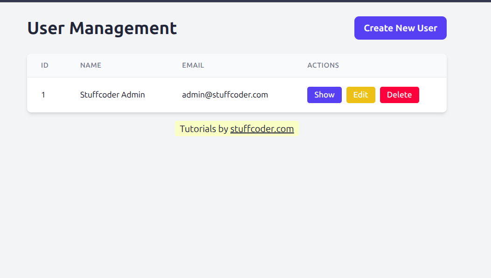The image size is (491, 278).
Task: Delete the Stuffcoder Admin user
Action: pyautogui.click(x=399, y=95)
